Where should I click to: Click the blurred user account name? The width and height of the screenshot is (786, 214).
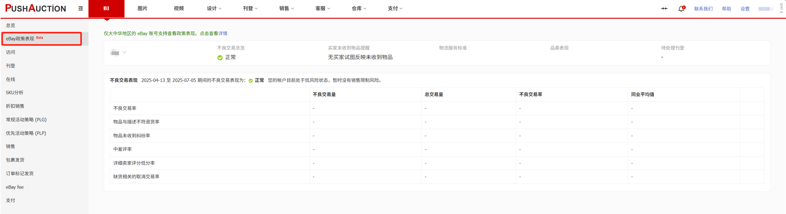coord(766,9)
